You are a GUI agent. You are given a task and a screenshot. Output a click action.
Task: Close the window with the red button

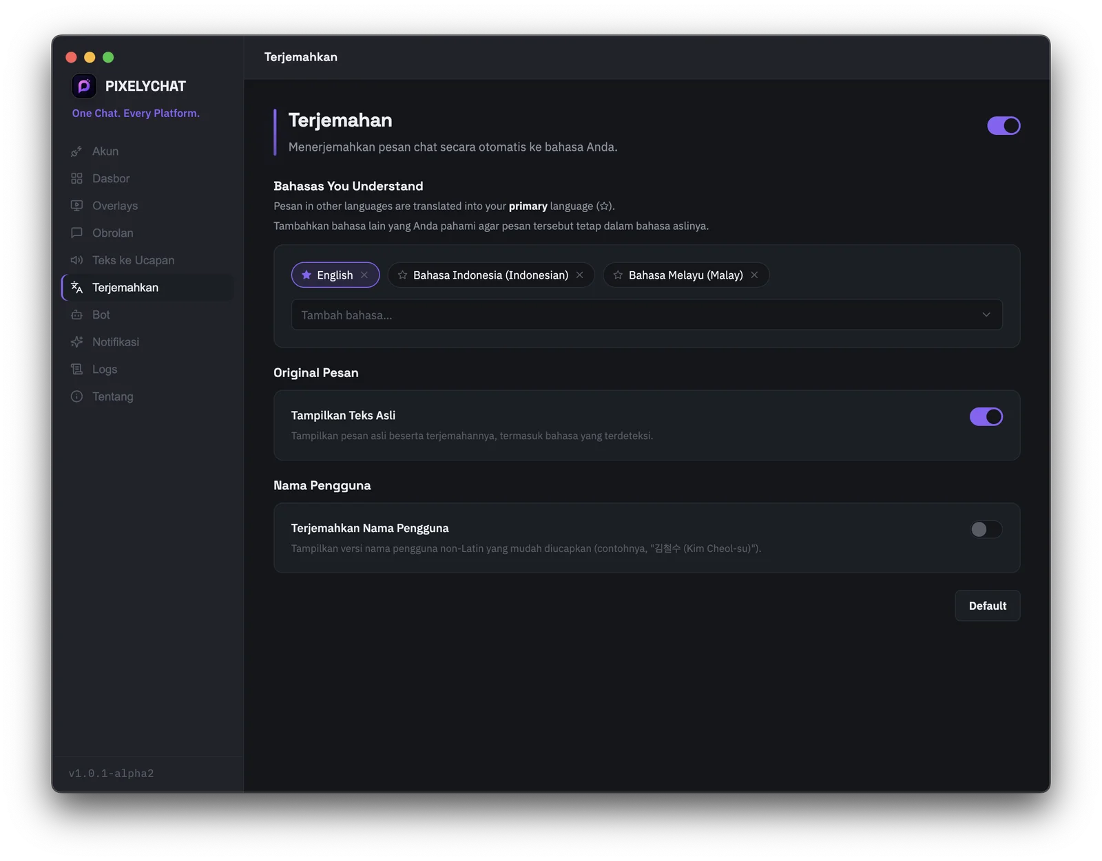71,57
